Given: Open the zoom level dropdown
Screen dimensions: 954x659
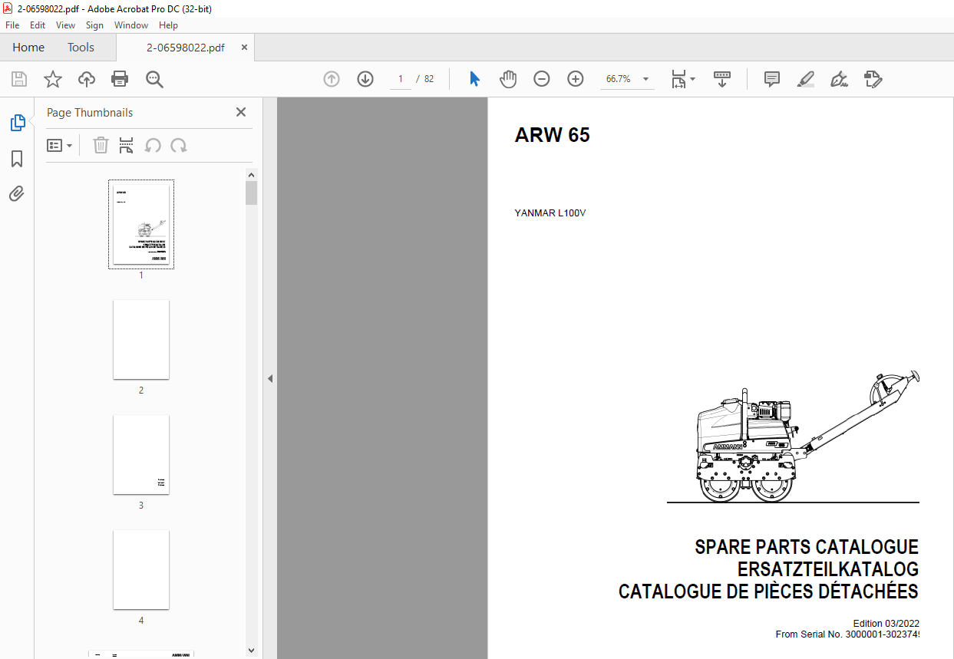Looking at the screenshot, I should 645,79.
